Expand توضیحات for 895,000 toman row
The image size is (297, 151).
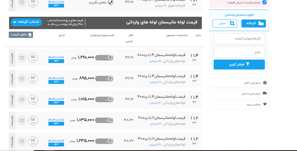coord(12,79)
